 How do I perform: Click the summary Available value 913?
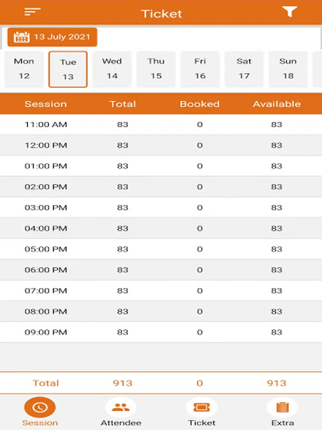point(277,383)
